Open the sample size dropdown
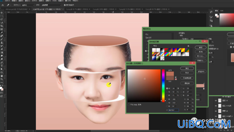The height and width of the screenshot is (132, 234). pyautogui.click(x=28, y=5)
